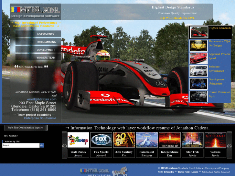Open the DEVELOPMENT menu item
235x176 pixels.
[38, 50]
